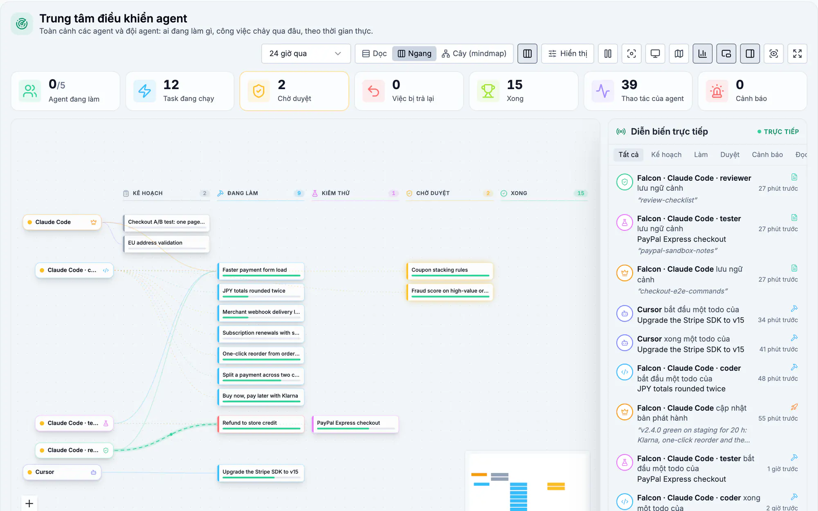The height and width of the screenshot is (511, 818).
Task: Click the minimap thumbnail on canvas
Action: pyautogui.click(x=527, y=481)
